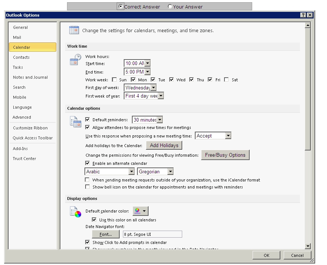Click Cancel to discard changes

point(297,255)
